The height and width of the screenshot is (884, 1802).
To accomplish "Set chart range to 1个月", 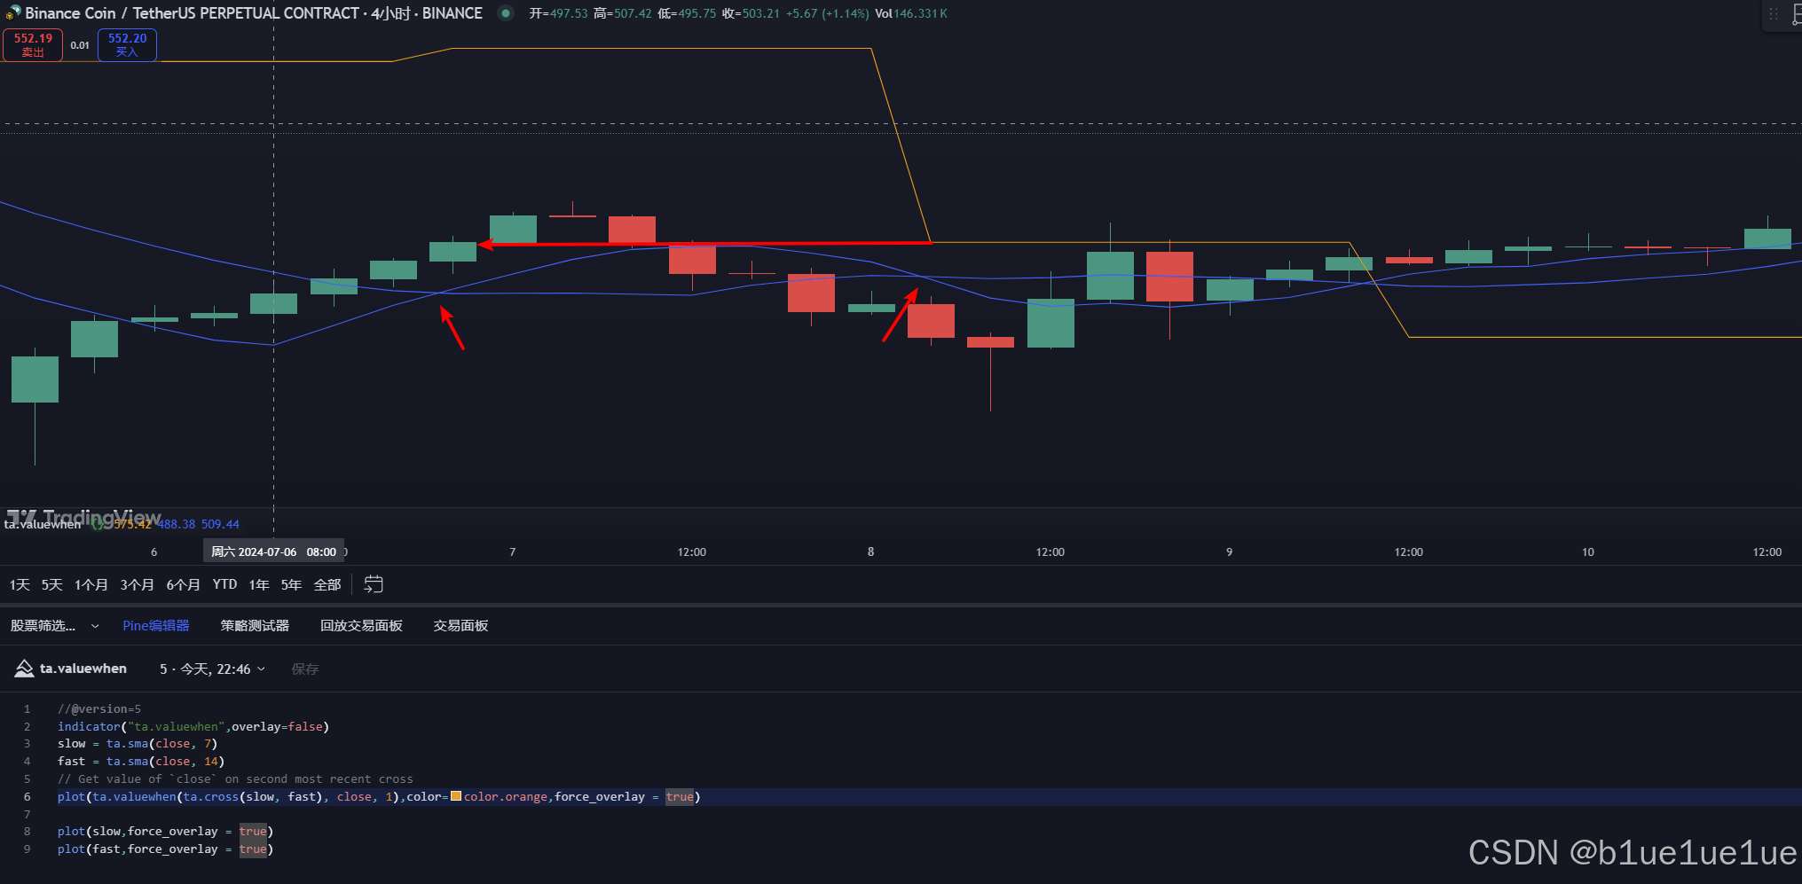I will pyautogui.click(x=90, y=584).
